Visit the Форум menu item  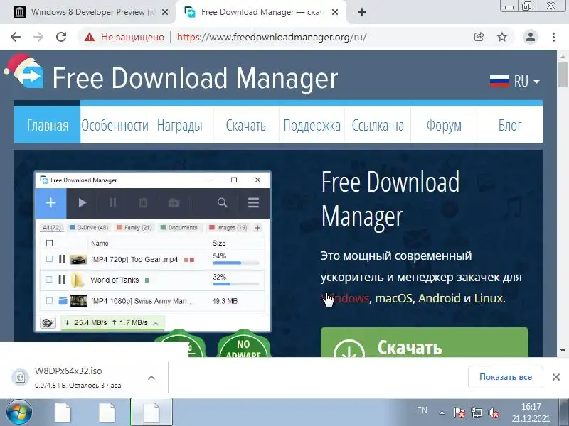444,126
